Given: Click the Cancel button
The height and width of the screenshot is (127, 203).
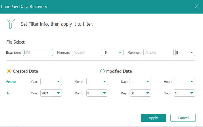Looking at the screenshot, I should coord(183,118).
